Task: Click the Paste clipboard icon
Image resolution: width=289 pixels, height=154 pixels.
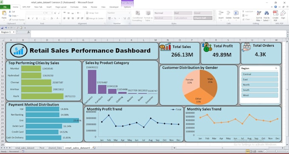Action: [4, 13]
